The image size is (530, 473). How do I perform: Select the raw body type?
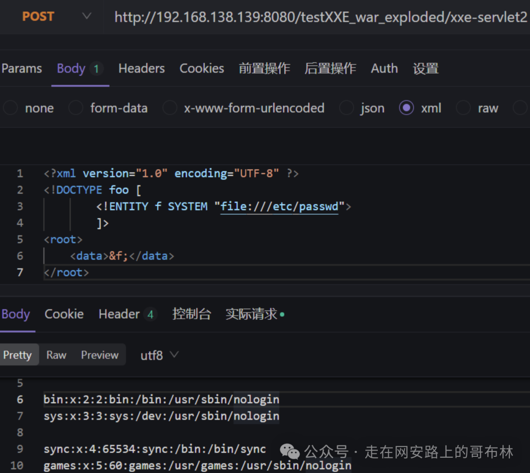coord(477,108)
